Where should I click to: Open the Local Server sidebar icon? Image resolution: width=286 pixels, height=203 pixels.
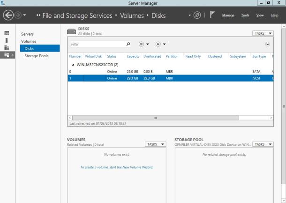(7, 40)
